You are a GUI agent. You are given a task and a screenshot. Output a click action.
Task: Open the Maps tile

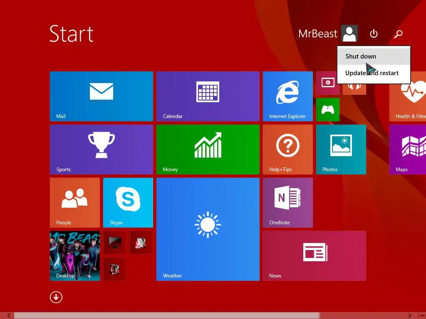click(408, 150)
